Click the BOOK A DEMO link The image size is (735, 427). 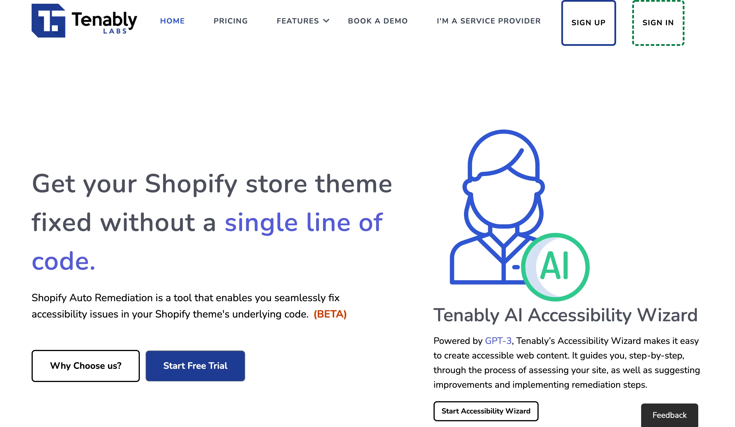click(x=378, y=21)
